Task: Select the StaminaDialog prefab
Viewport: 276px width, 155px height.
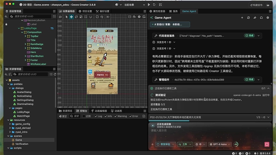Action: (x=25, y=104)
